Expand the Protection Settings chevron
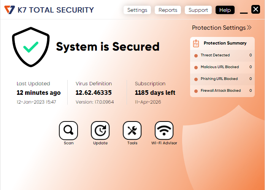The image size is (265, 190). tap(249, 27)
